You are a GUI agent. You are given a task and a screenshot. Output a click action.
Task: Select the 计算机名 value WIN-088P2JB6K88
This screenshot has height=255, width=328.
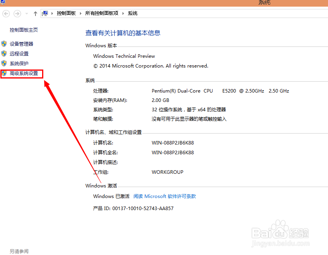tap(173, 143)
